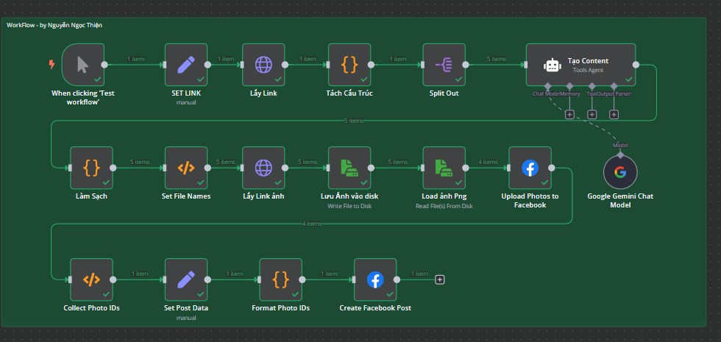Open the Tạo Content Tools Agent node
The width and height of the screenshot is (721, 342).
pos(580,65)
